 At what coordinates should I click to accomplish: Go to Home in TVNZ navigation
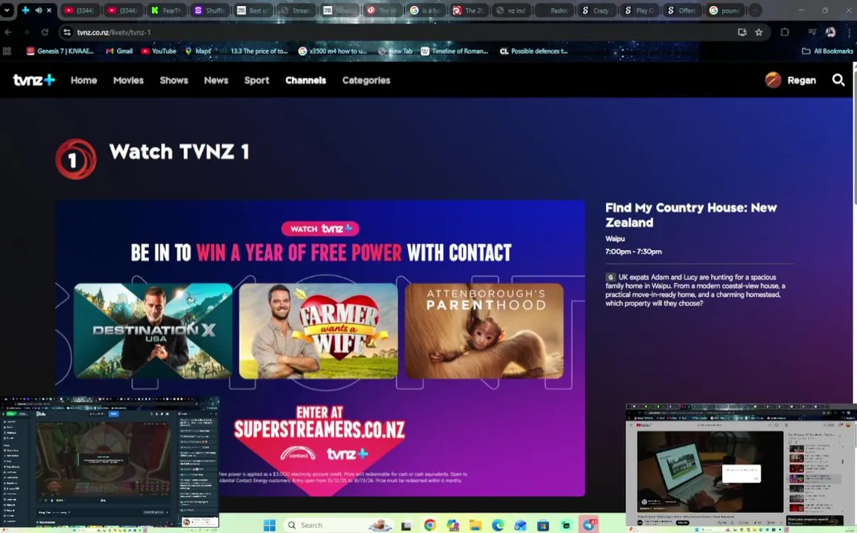tap(84, 80)
